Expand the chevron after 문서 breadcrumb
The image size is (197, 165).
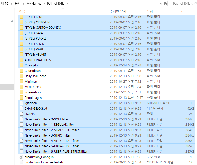click(x=24, y=4)
